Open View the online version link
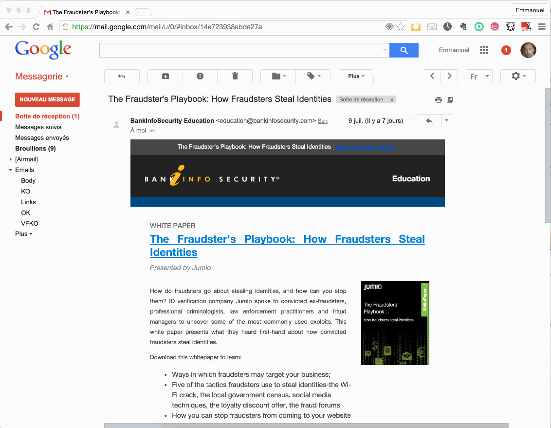This screenshot has height=428, width=551. point(365,147)
